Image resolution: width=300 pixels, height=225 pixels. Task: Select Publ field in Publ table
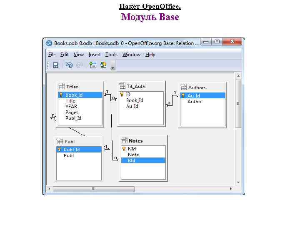pos(79,155)
